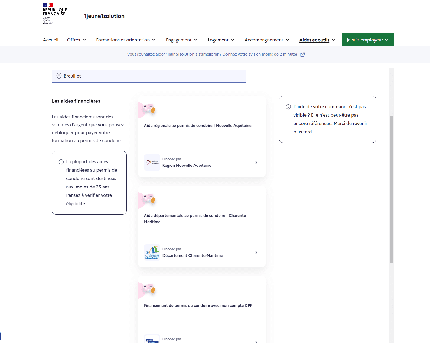Open Aide régionale Nouvelle Aquitaine card
The width and height of the screenshot is (430, 343).
[202, 136]
